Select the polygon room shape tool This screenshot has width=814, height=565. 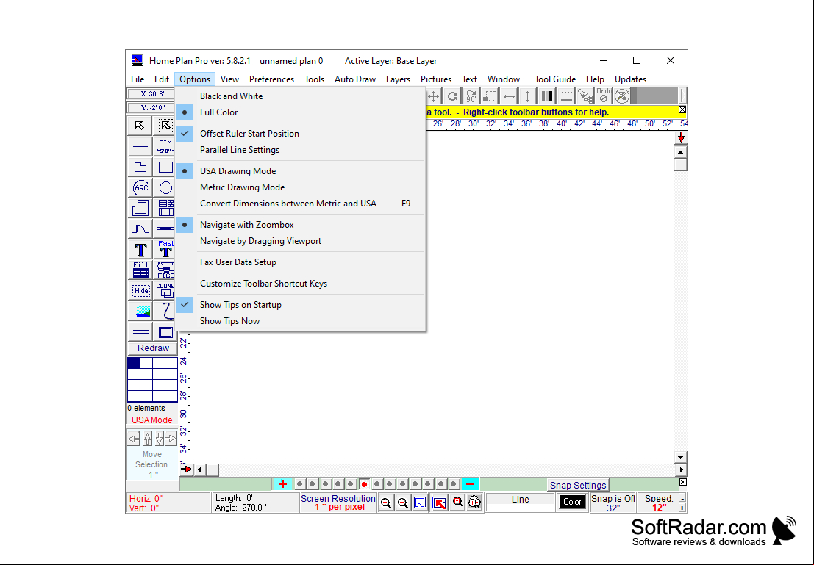[140, 167]
